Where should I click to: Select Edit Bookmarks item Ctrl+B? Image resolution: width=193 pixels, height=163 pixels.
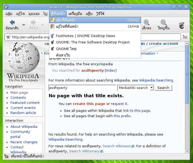click(x=95, y=26)
